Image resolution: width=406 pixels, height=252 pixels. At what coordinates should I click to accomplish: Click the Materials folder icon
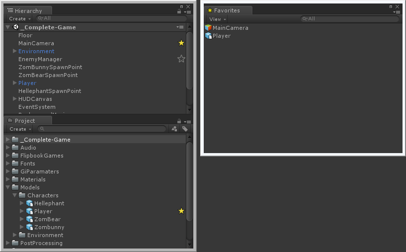(x=15, y=179)
